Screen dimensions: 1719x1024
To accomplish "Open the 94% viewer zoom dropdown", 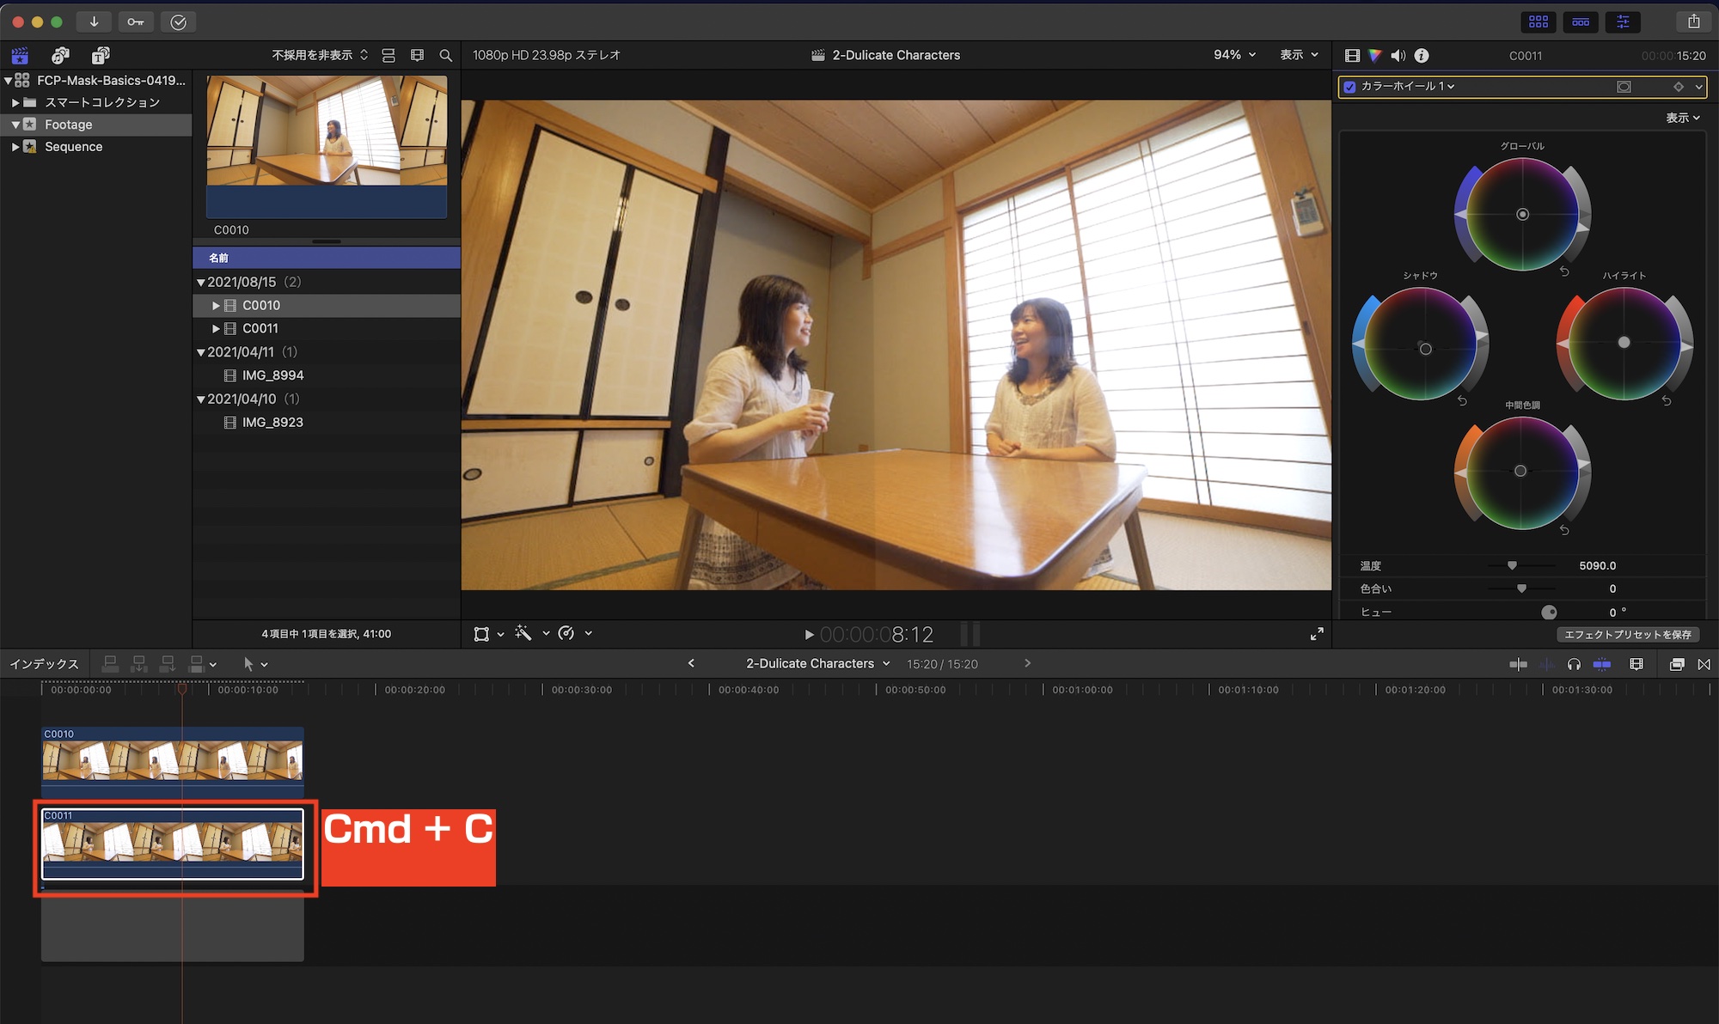I will pos(1234,55).
